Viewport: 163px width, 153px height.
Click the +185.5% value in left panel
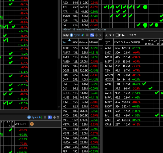click(23, 85)
